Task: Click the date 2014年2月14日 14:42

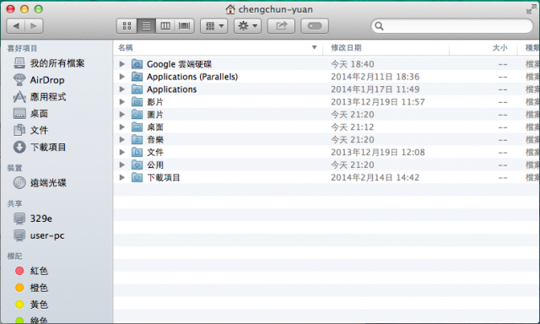Action: (x=375, y=177)
